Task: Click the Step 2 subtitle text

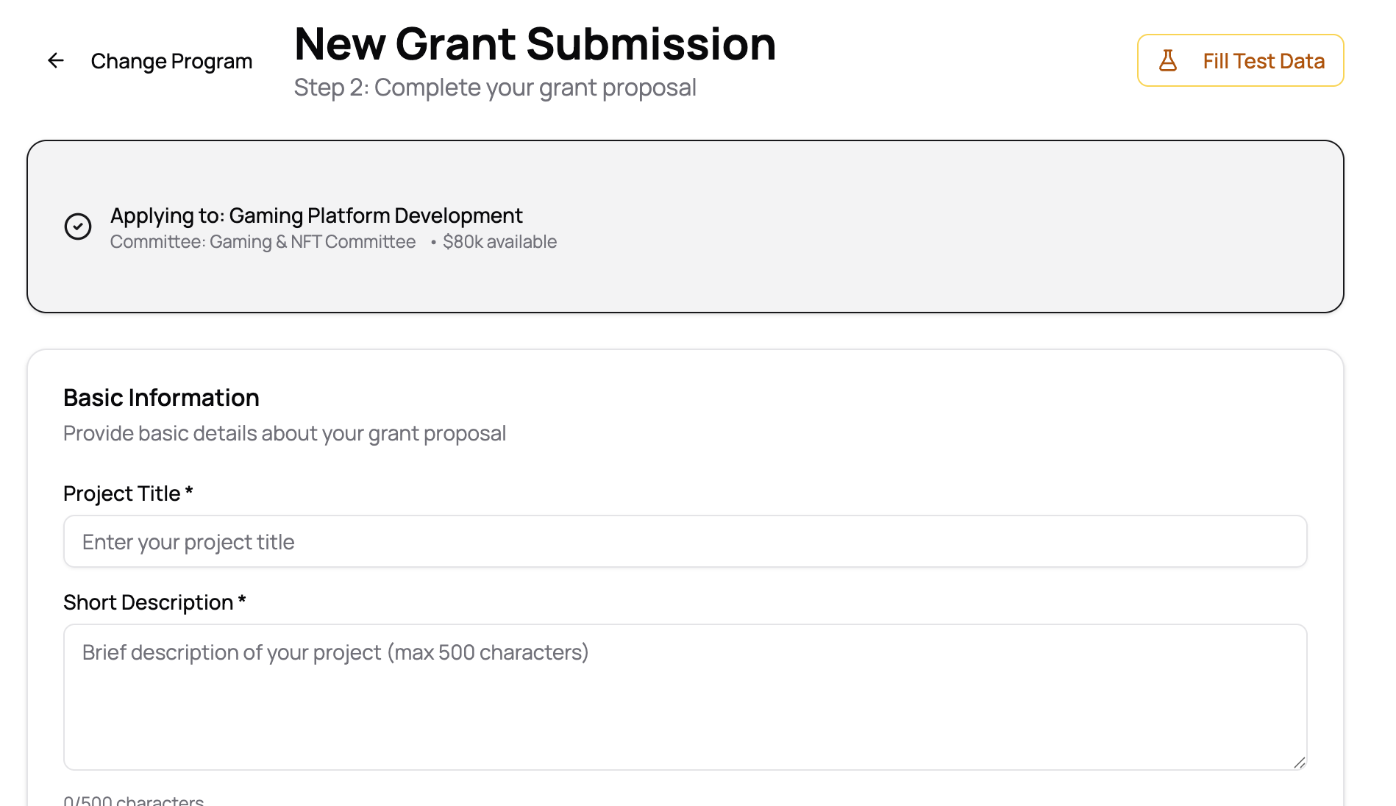Action: point(494,88)
